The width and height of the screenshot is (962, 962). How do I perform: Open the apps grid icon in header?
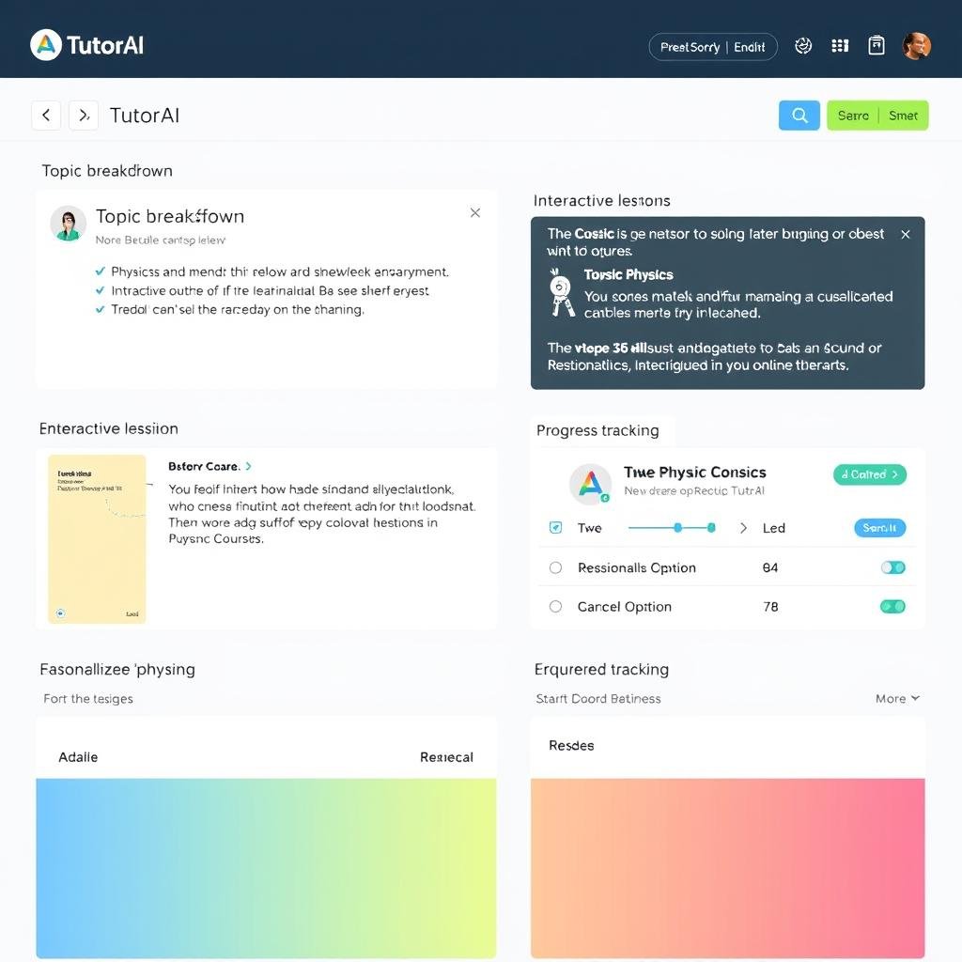coord(840,46)
